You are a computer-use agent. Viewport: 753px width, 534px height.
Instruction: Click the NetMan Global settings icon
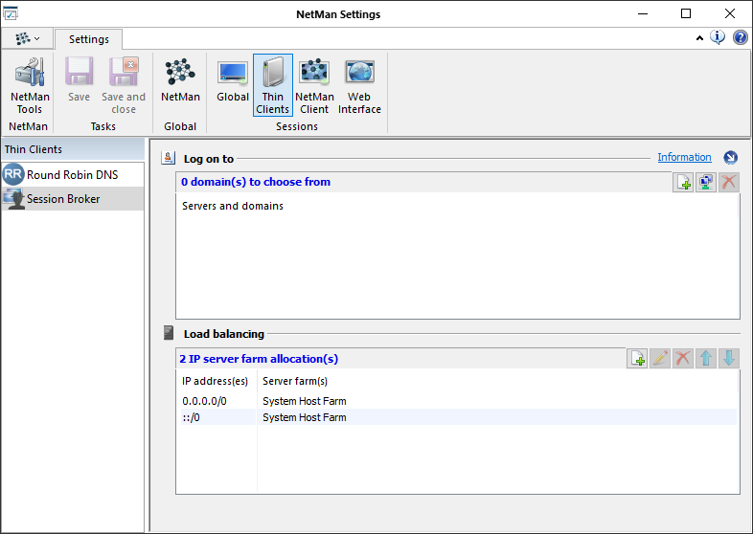[180, 80]
